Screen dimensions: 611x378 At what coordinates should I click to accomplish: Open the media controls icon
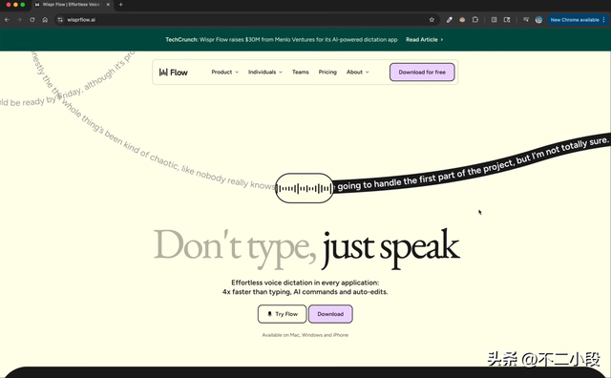click(x=526, y=19)
